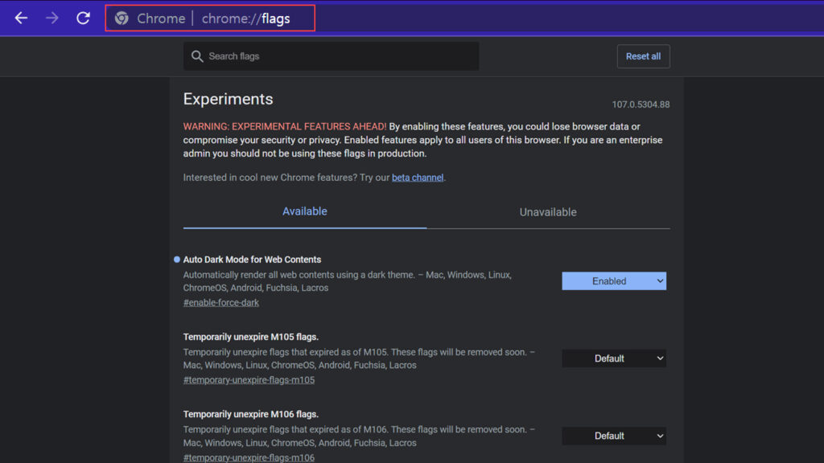Click the version number 107.0.5304.88

pyautogui.click(x=641, y=104)
